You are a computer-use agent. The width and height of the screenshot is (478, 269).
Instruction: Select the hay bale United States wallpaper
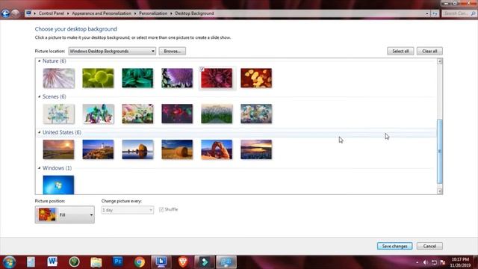coord(177,149)
